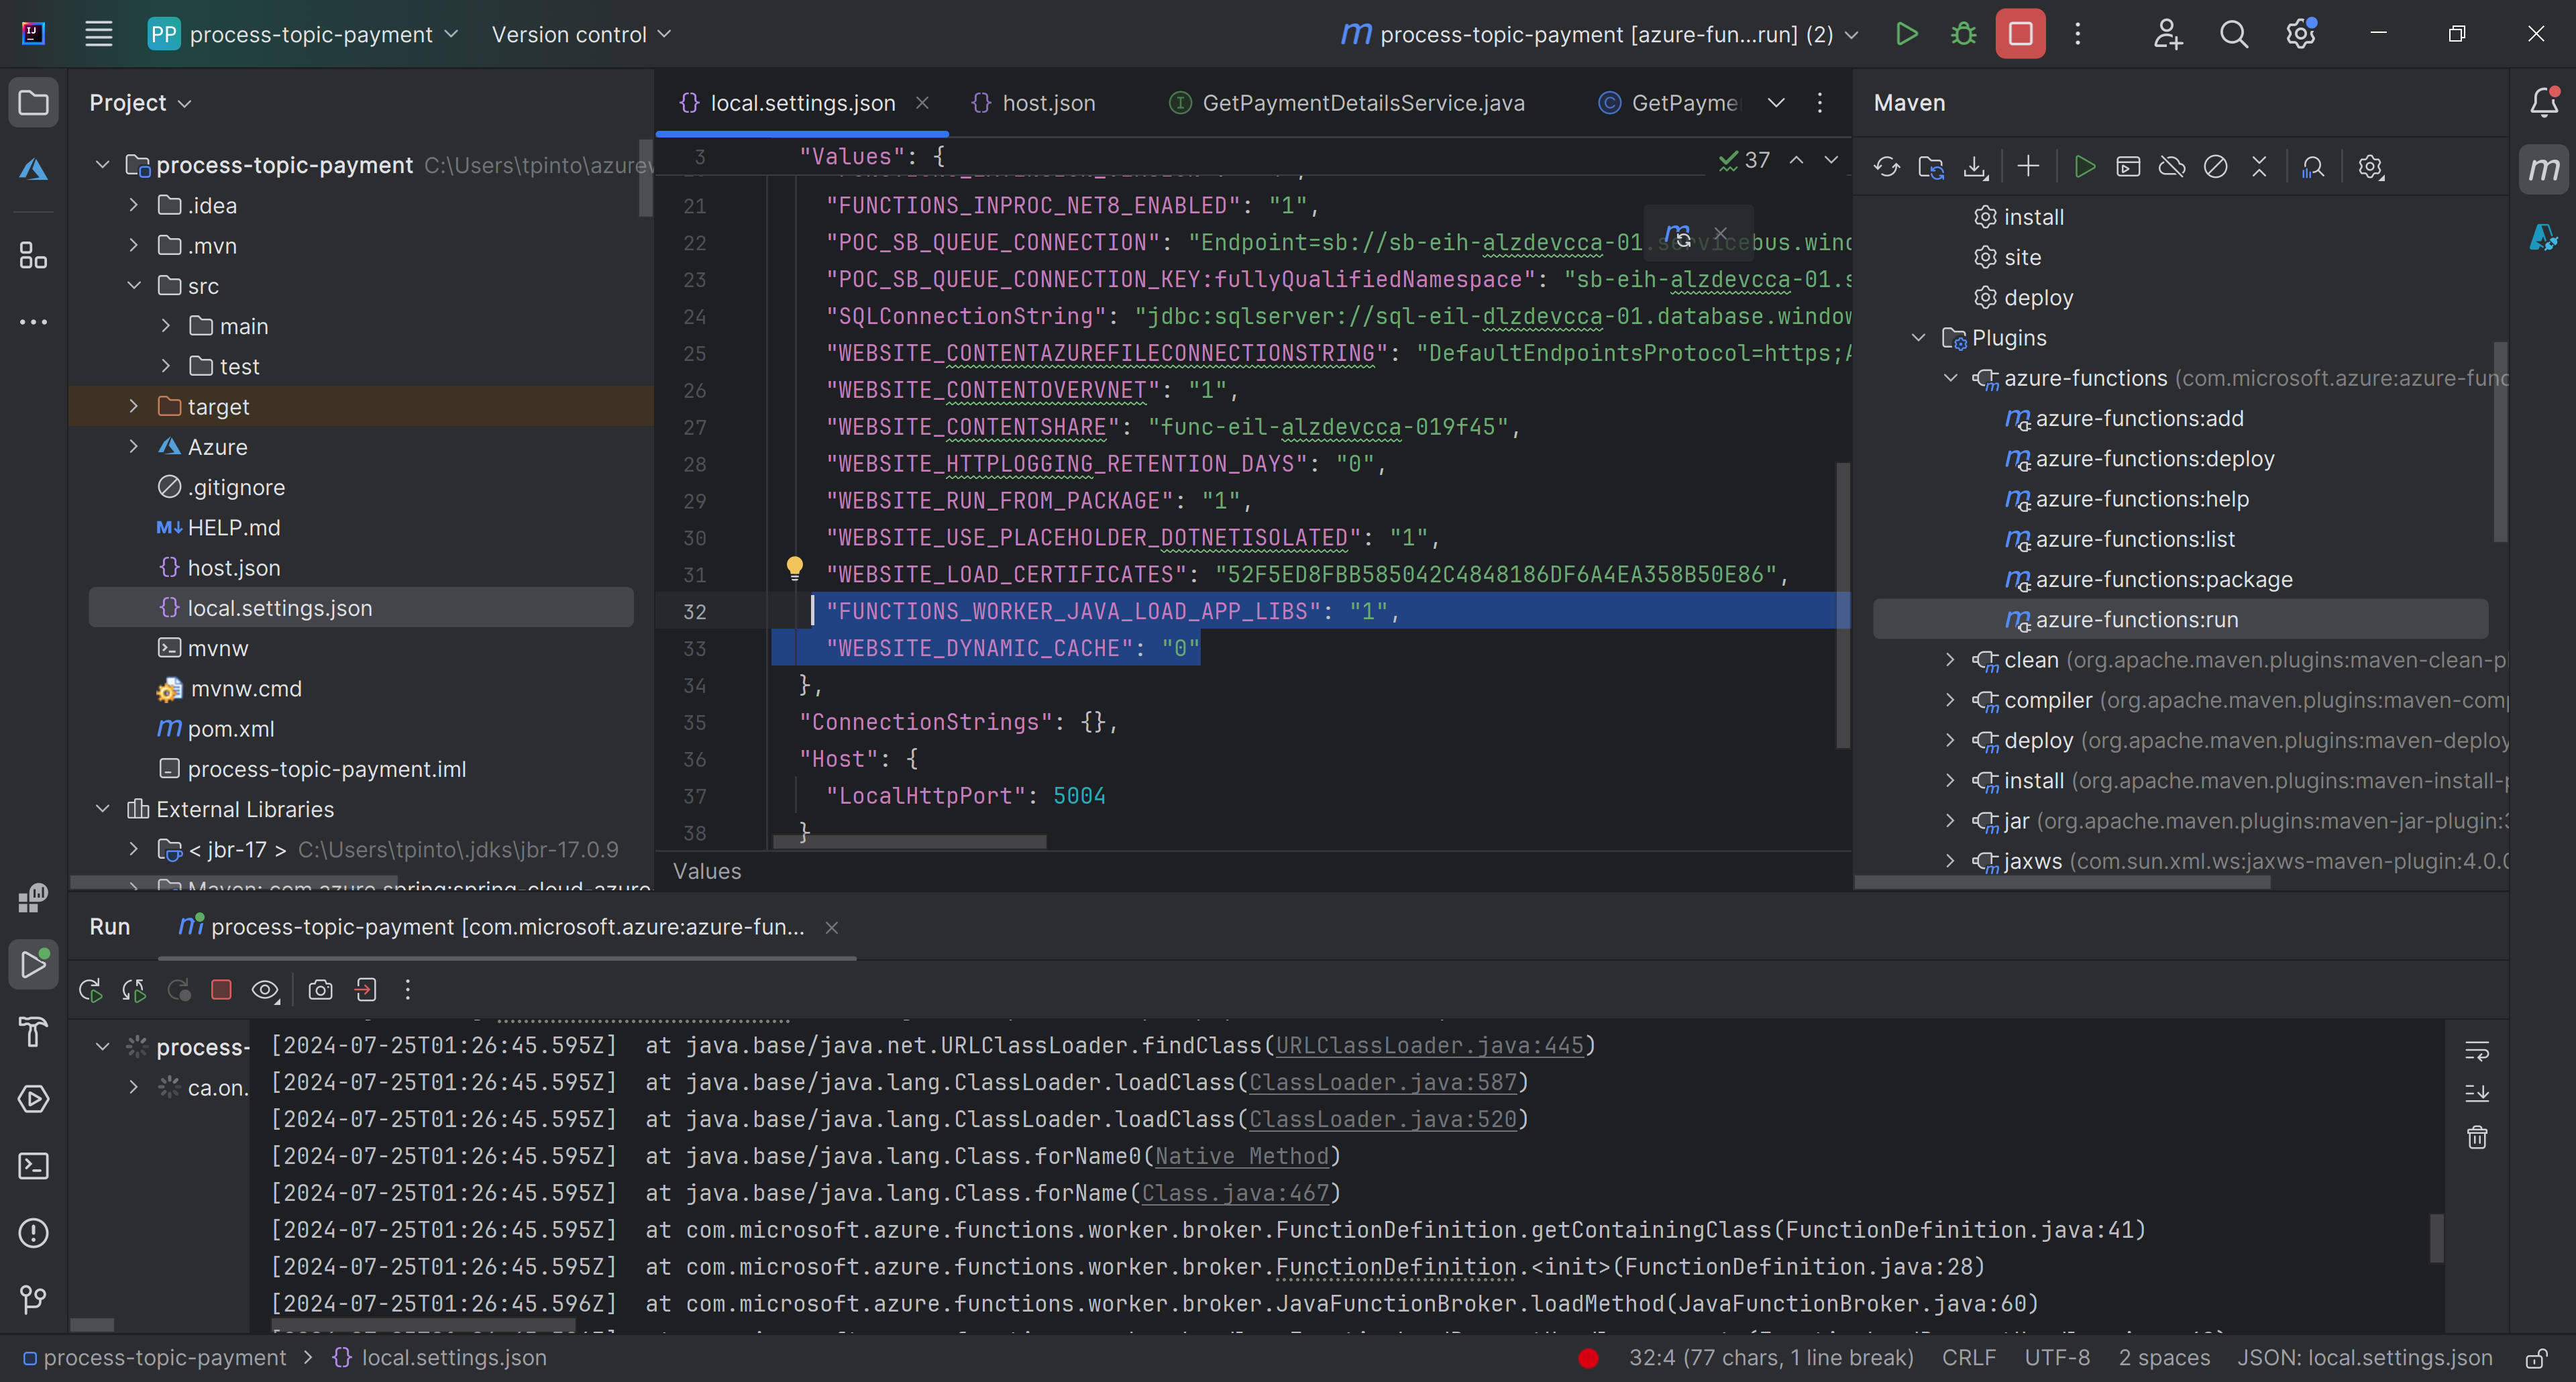
Task: Toggle soft-wrap in console
Action: point(2476,1051)
